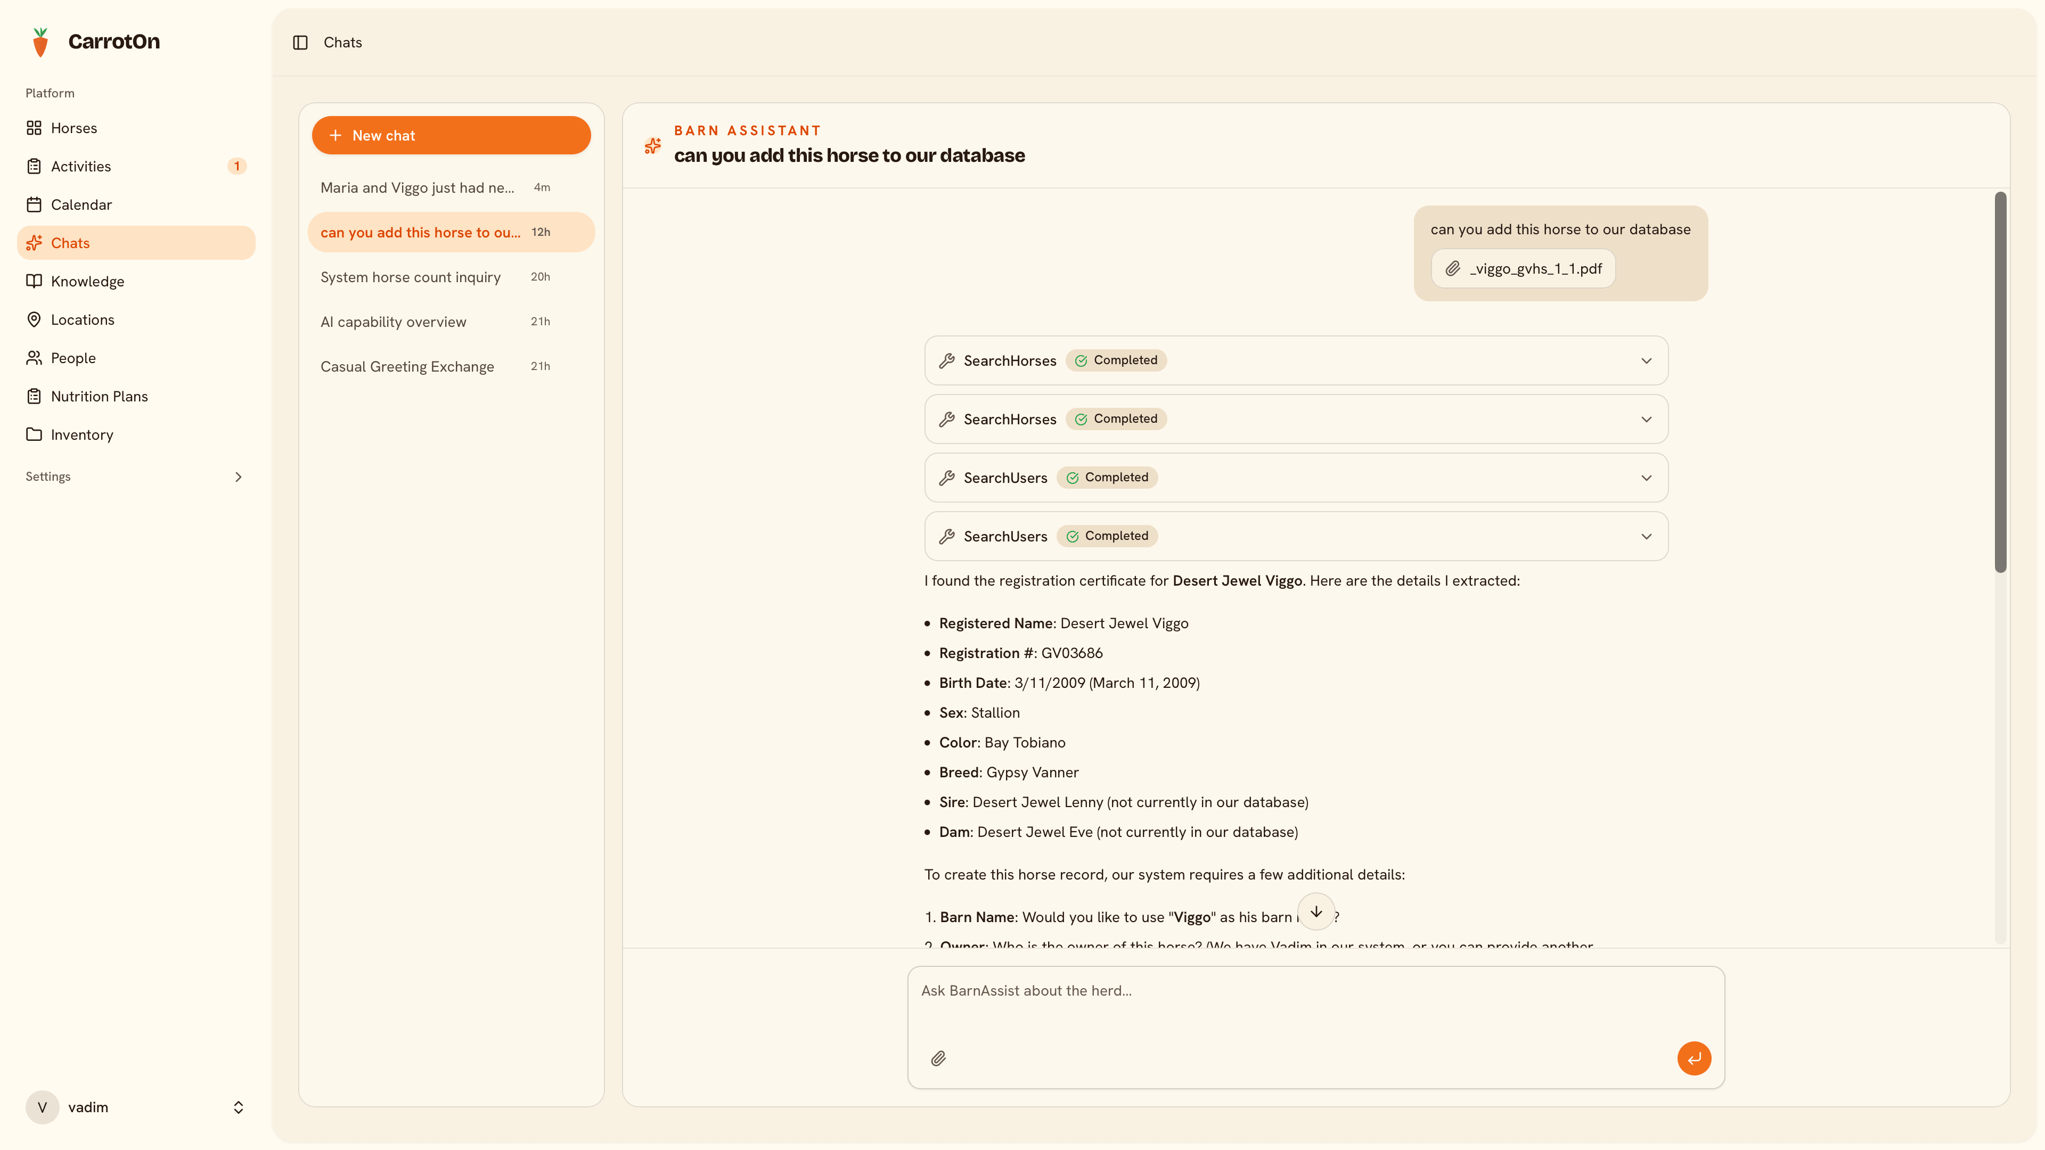Go to People page
Viewport: 2045px width, 1150px height.
pos(136,358)
